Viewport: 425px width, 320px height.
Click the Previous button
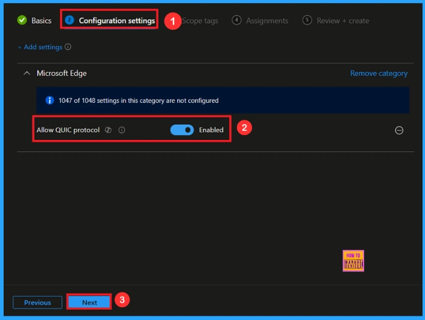(37, 302)
